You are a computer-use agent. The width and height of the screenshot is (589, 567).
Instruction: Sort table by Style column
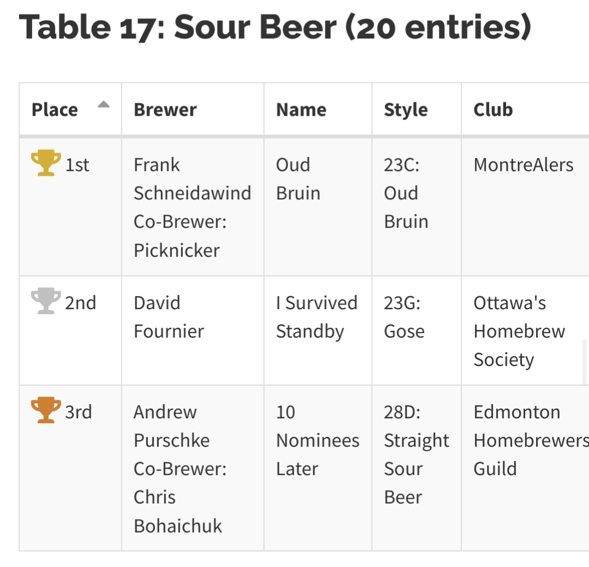(406, 110)
